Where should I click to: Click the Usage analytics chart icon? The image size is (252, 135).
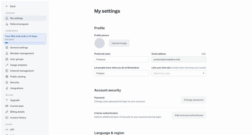7,65
